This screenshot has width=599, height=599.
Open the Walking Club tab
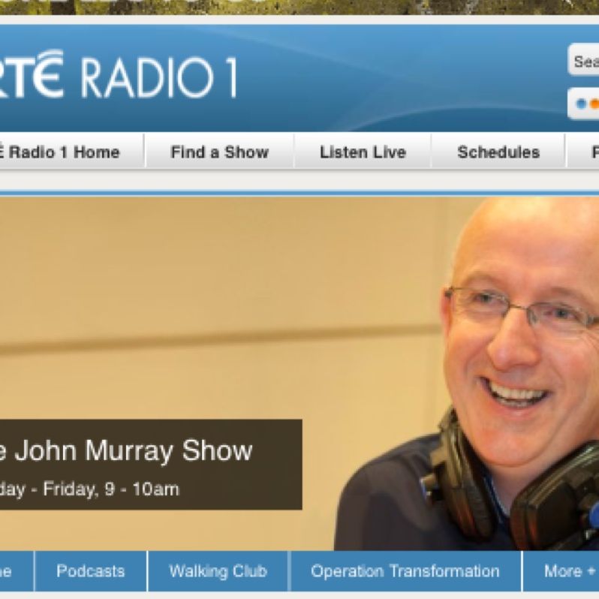218,570
